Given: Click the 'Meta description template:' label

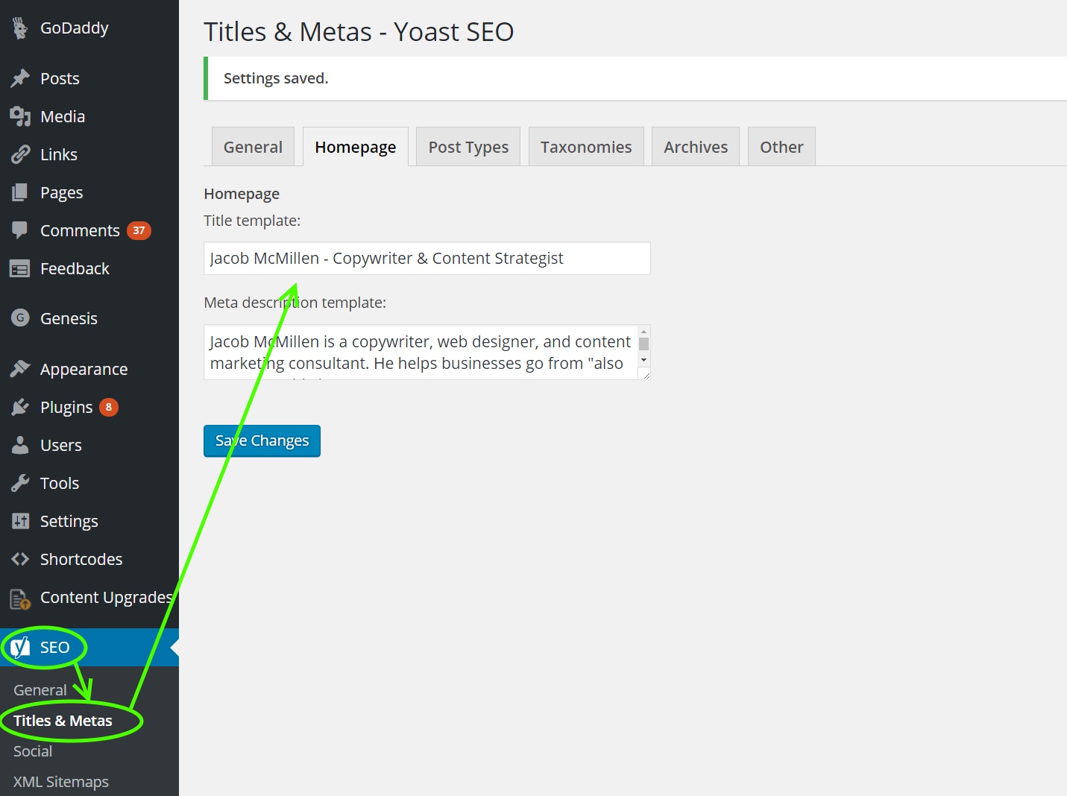Looking at the screenshot, I should (x=295, y=303).
